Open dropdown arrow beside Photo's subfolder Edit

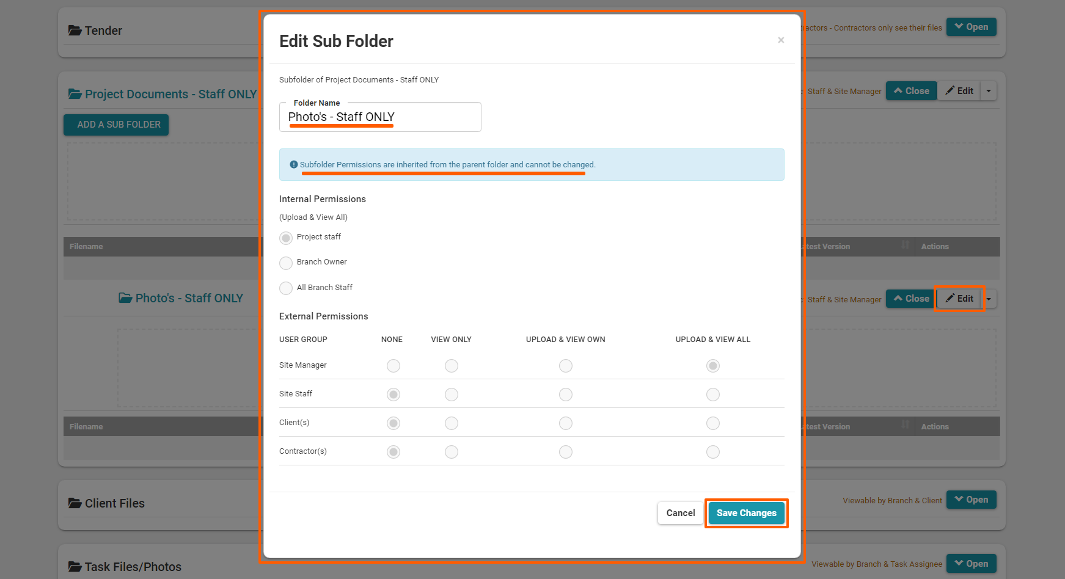[989, 299]
